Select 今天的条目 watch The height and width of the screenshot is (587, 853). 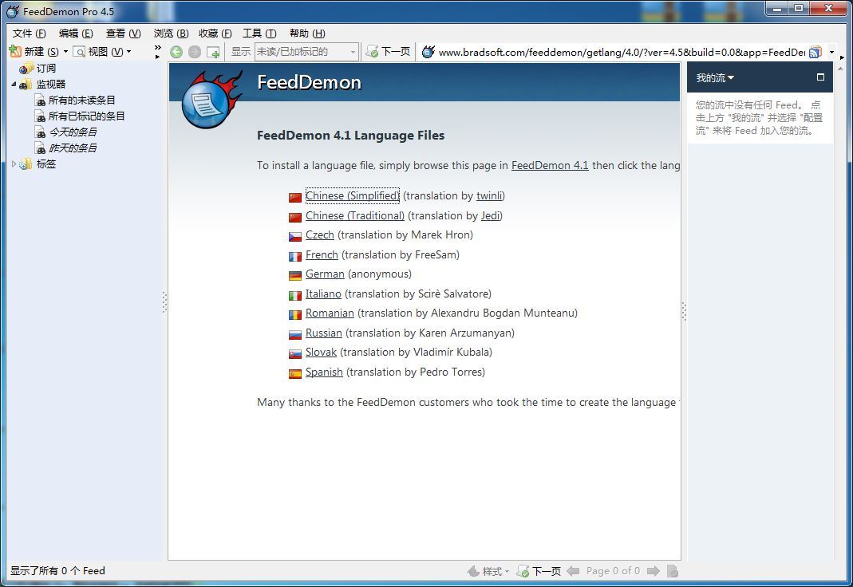[x=73, y=132]
